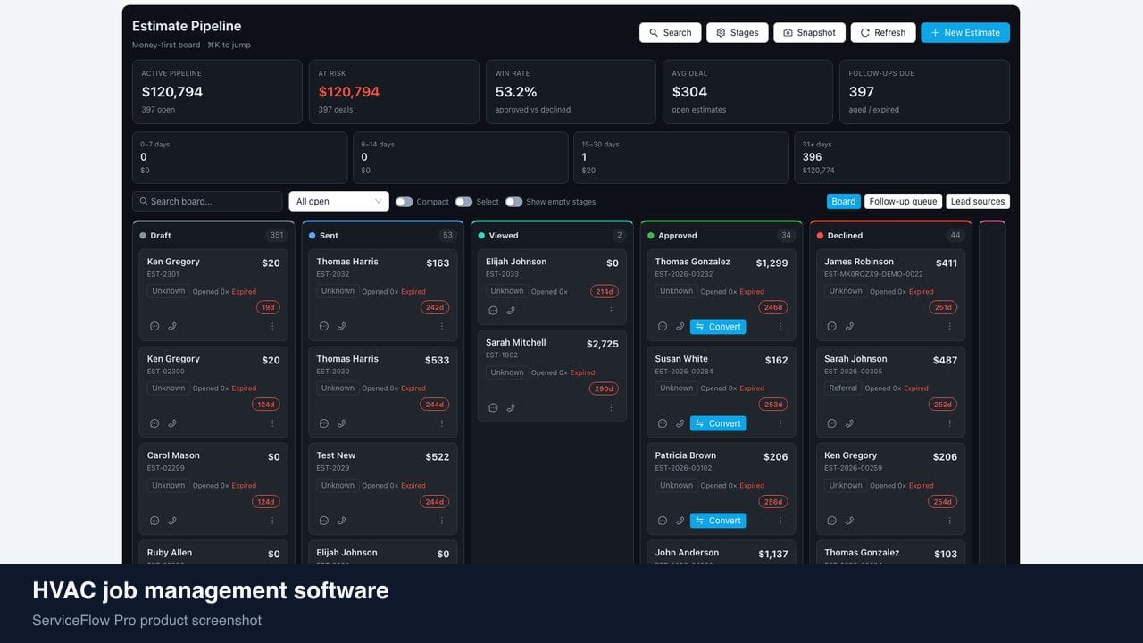Viewport: 1143px width, 643px height.
Task: Click message icon on Carol Mason card
Action: (x=154, y=521)
